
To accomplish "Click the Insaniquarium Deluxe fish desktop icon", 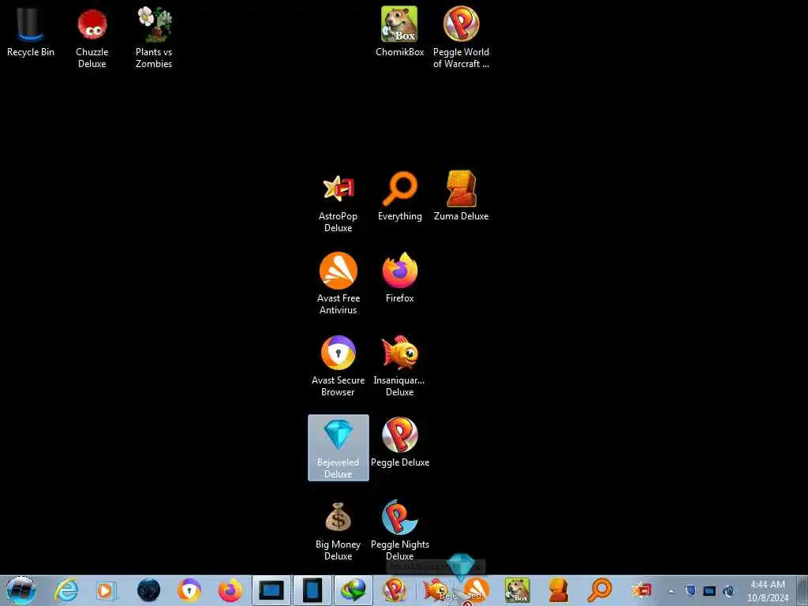I will pyautogui.click(x=399, y=366).
